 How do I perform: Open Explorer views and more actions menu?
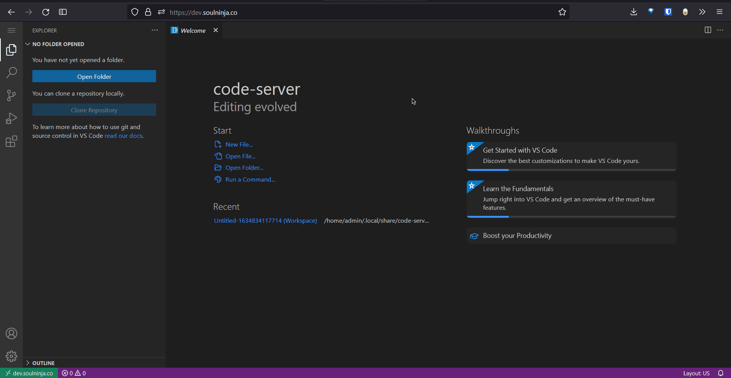155,30
